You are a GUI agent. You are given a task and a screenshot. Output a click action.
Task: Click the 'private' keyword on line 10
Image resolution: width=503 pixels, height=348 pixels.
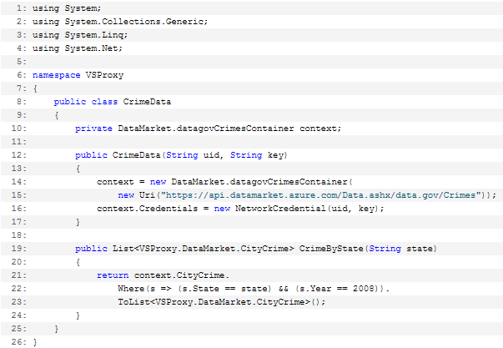pos(93,129)
